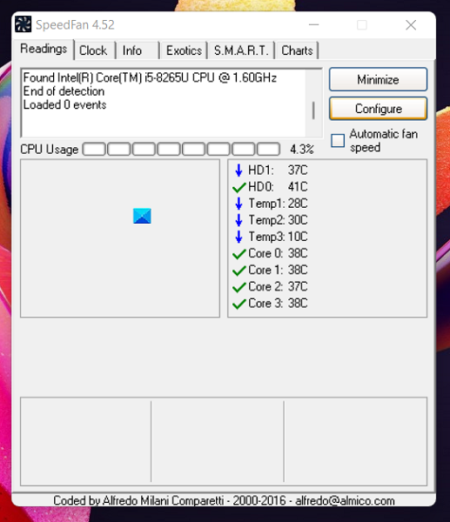The height and width of the screenshot is (522, 450).
Task: Switch to the S.M.A.R.T. tab
Action: [241, 50]
